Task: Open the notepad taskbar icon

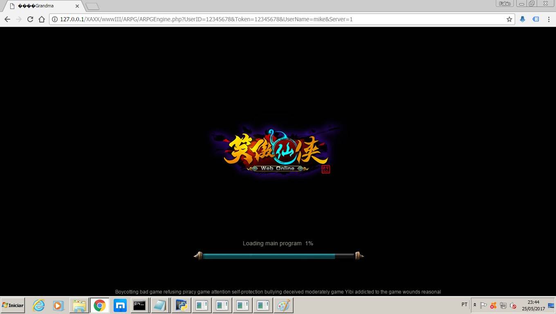Action: pyautogui.click(x=160, y=305)
